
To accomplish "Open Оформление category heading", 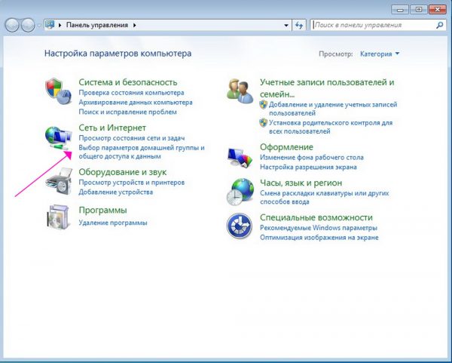I will [286, 147].
